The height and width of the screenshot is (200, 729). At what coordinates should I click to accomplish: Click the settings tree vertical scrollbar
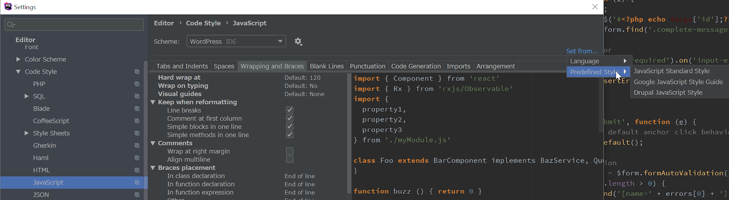coord(146,130)
